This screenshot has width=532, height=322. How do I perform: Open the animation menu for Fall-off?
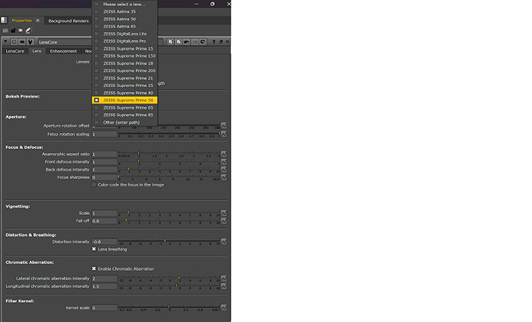(x=223, y=221)
